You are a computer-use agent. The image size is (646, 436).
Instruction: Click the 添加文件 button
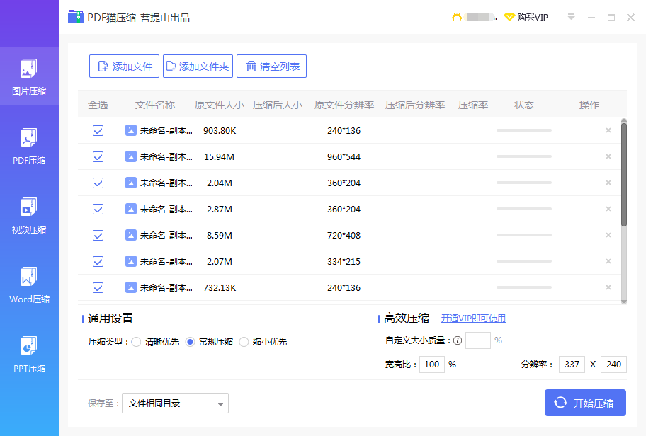(x=124, y=67)
